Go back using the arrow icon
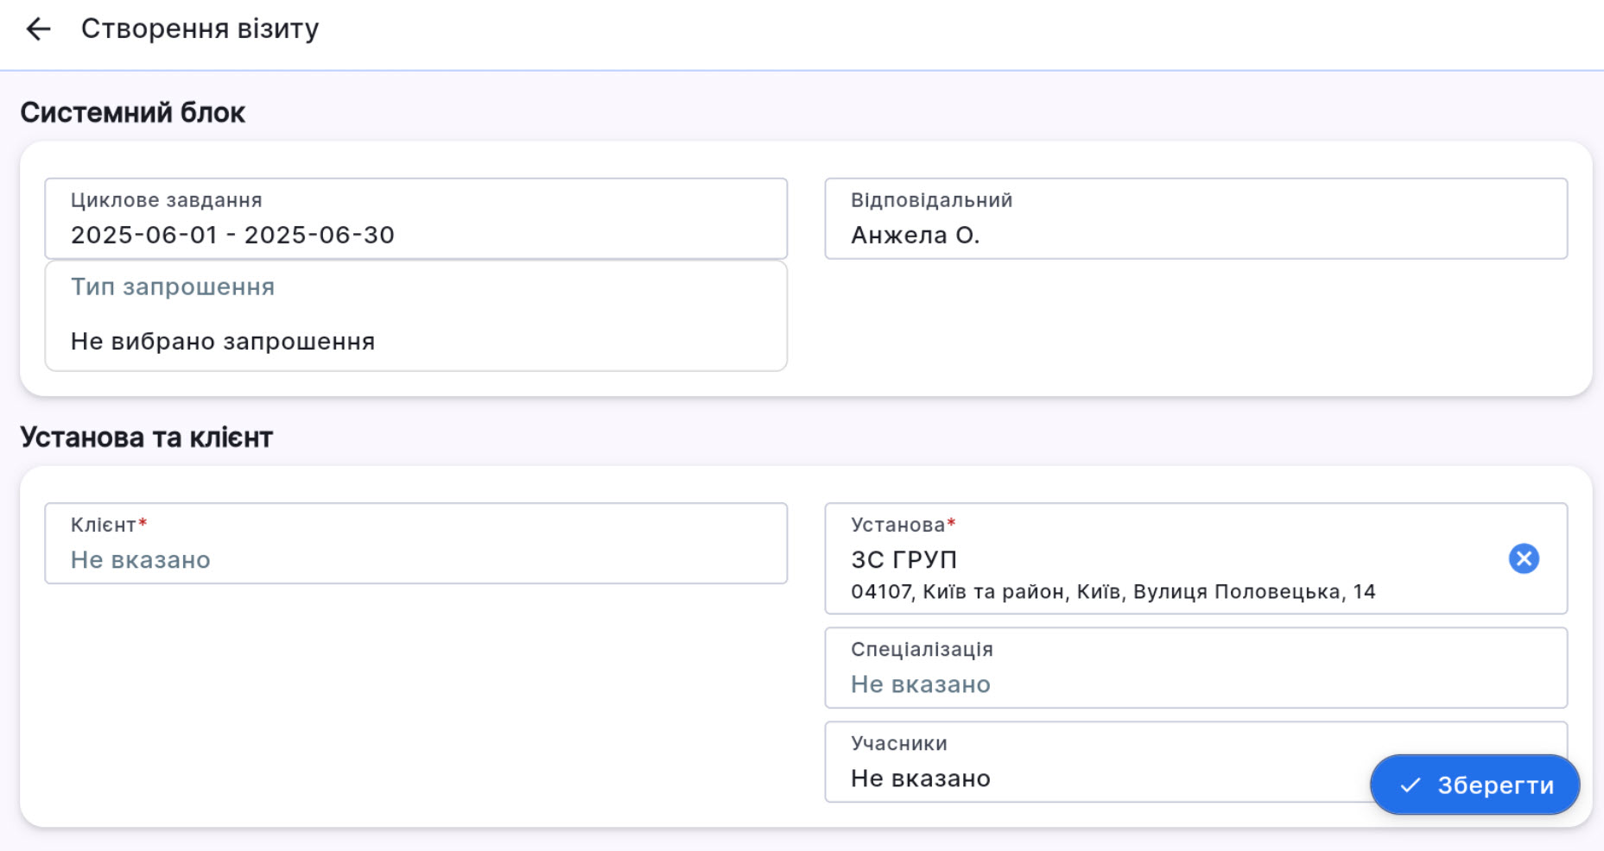This screenshot has height=851, width=1604. [39, 29]
